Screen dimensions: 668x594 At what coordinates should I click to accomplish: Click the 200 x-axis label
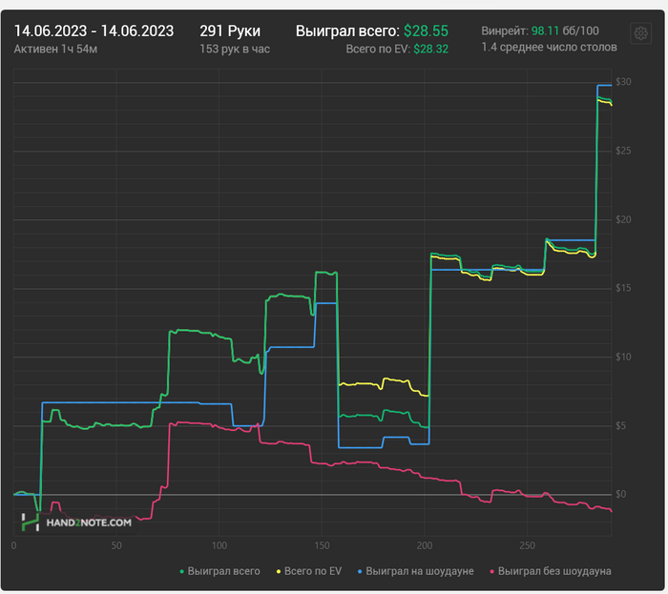[x=425, y=546]
